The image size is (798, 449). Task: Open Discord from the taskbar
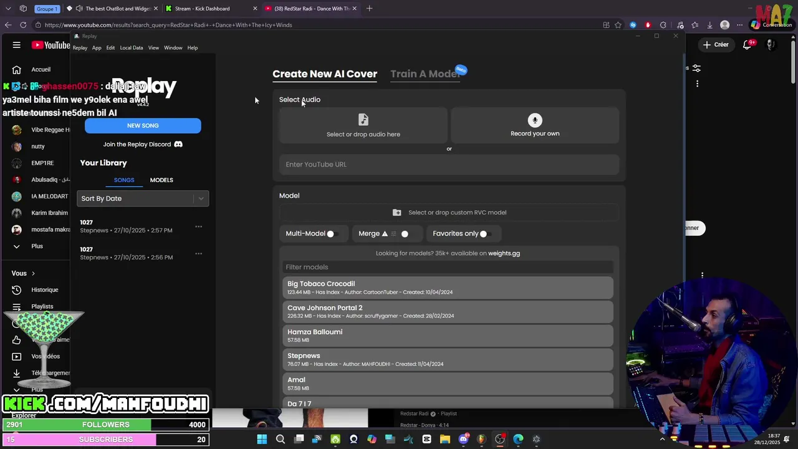[x=463, y=439]
